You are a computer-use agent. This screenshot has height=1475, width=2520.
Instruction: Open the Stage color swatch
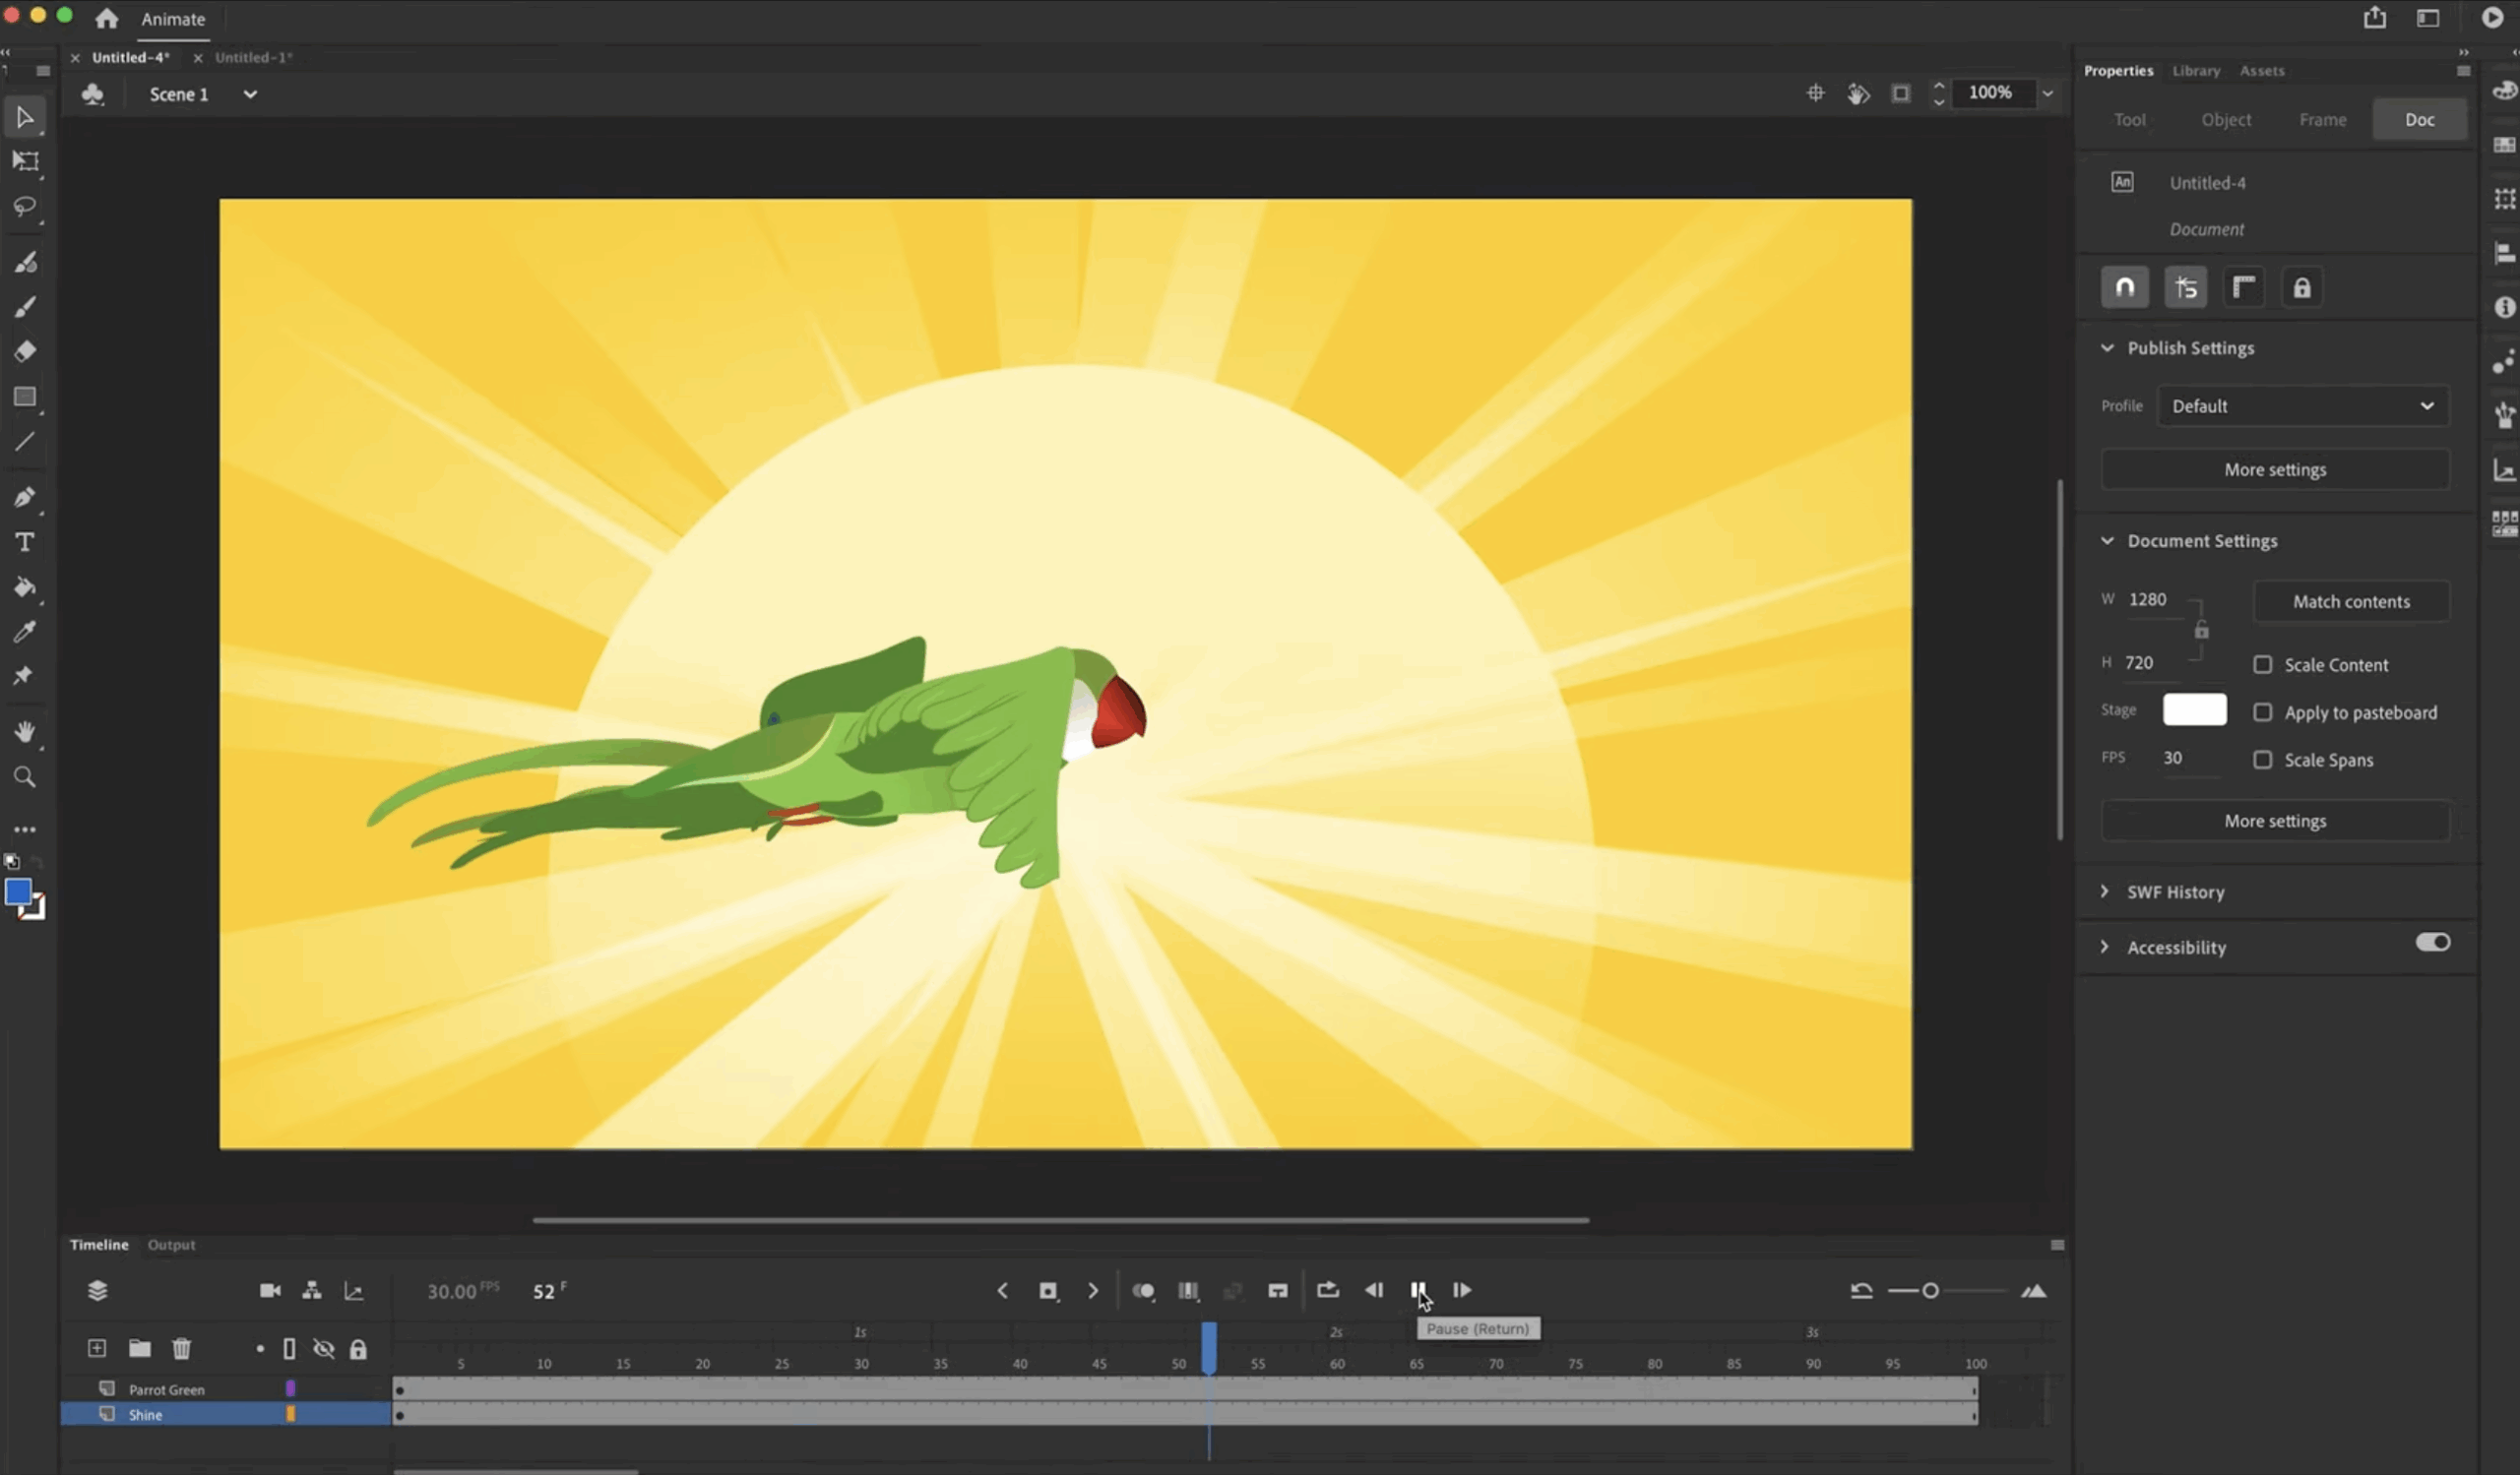click(2194, 709)
